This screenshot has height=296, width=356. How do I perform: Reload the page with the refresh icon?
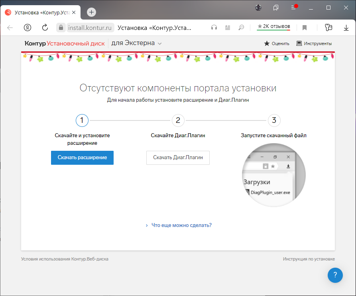[x=45, y=28]
